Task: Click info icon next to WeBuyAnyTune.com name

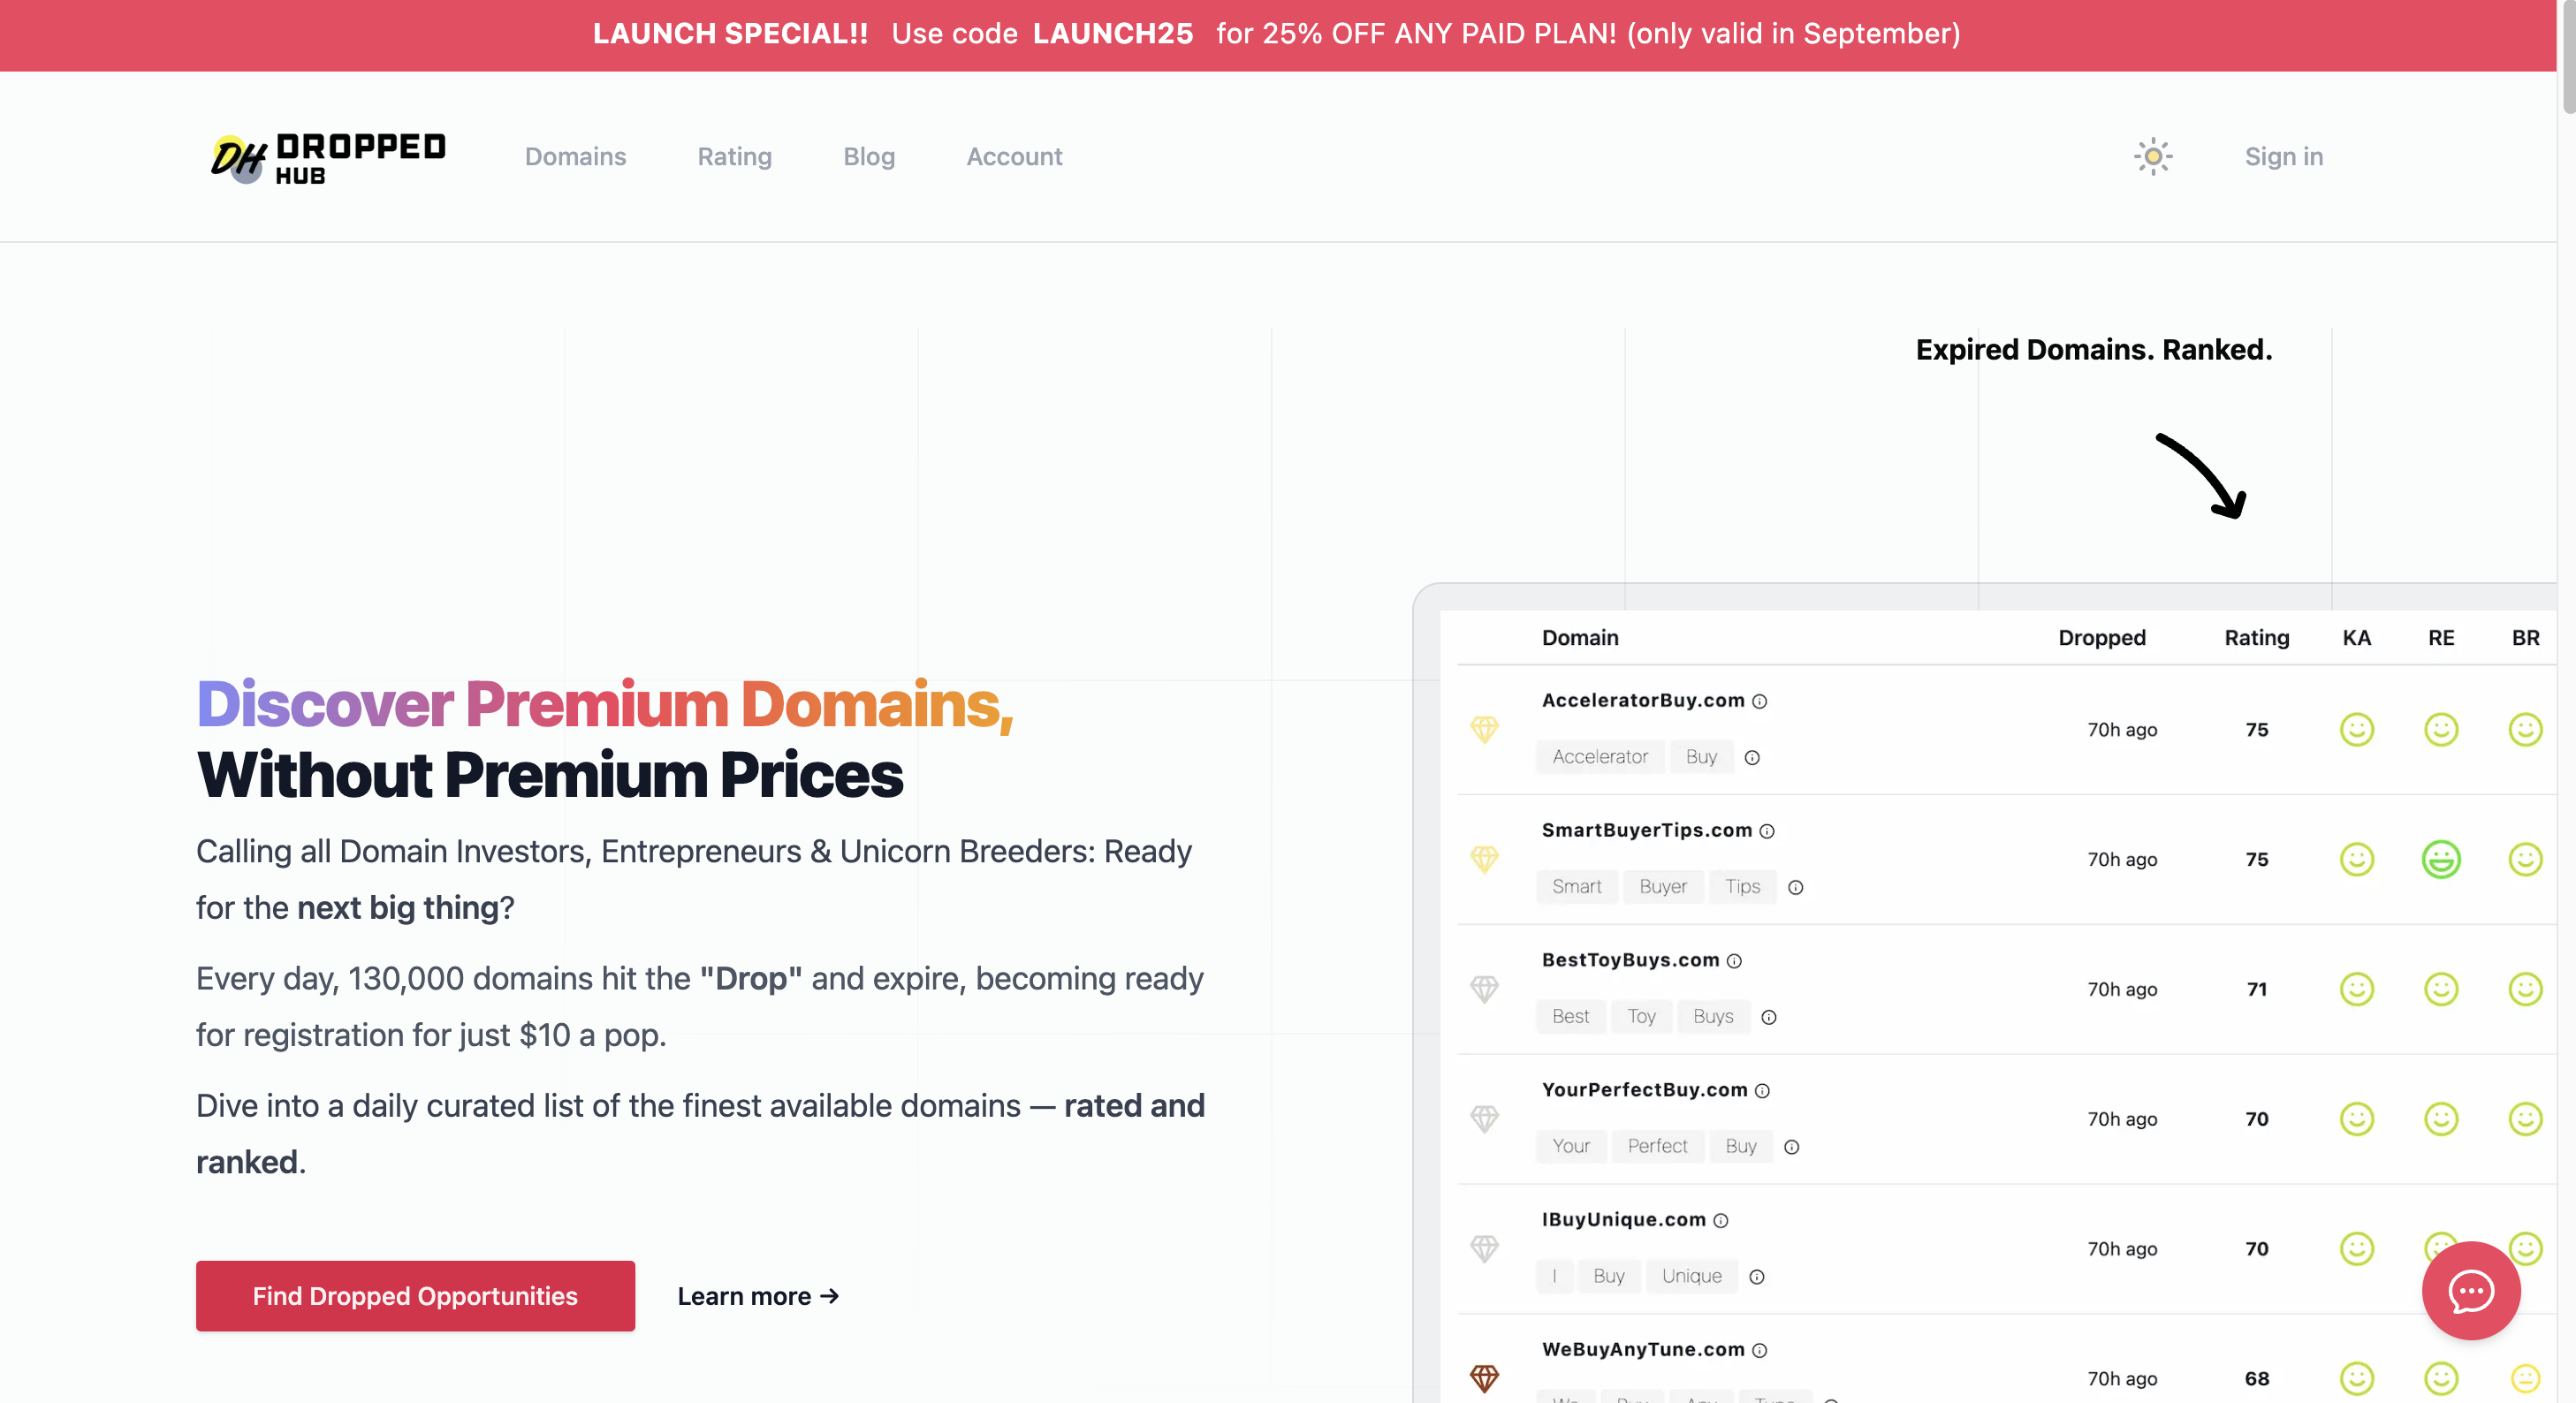Action: coord(1760,1351)
